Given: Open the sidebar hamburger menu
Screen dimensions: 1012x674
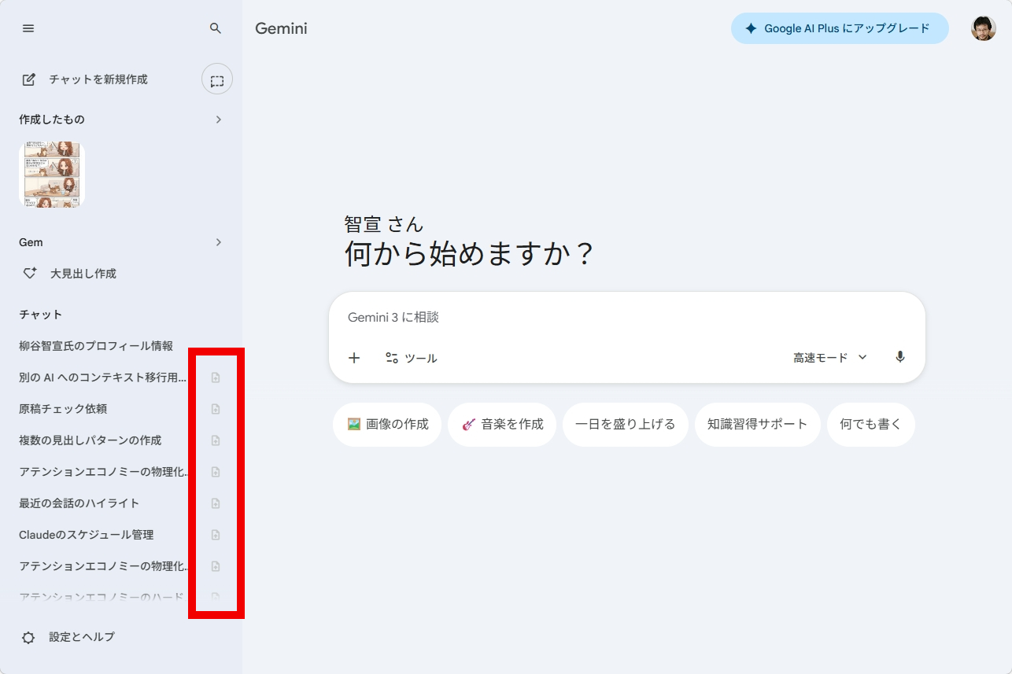Looking at the screenshot, I should point(28,28).
